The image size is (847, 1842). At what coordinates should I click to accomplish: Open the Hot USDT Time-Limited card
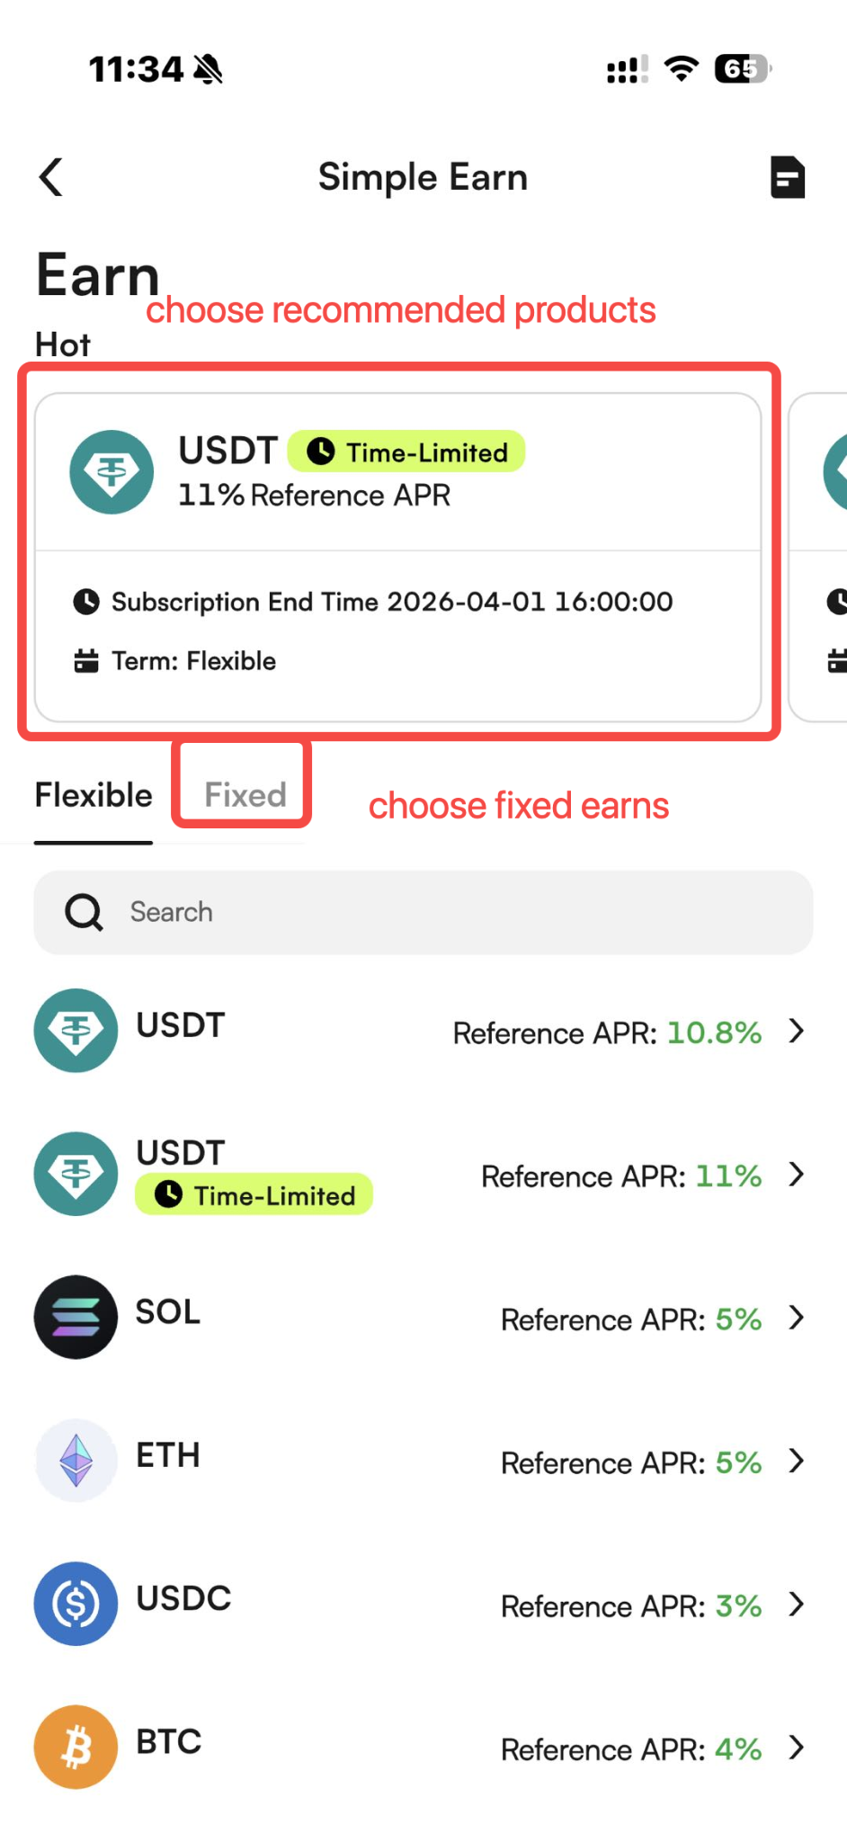click(x=398, y=557)
